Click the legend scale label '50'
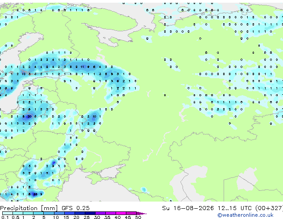283x219 pixels. coord(138,217)
